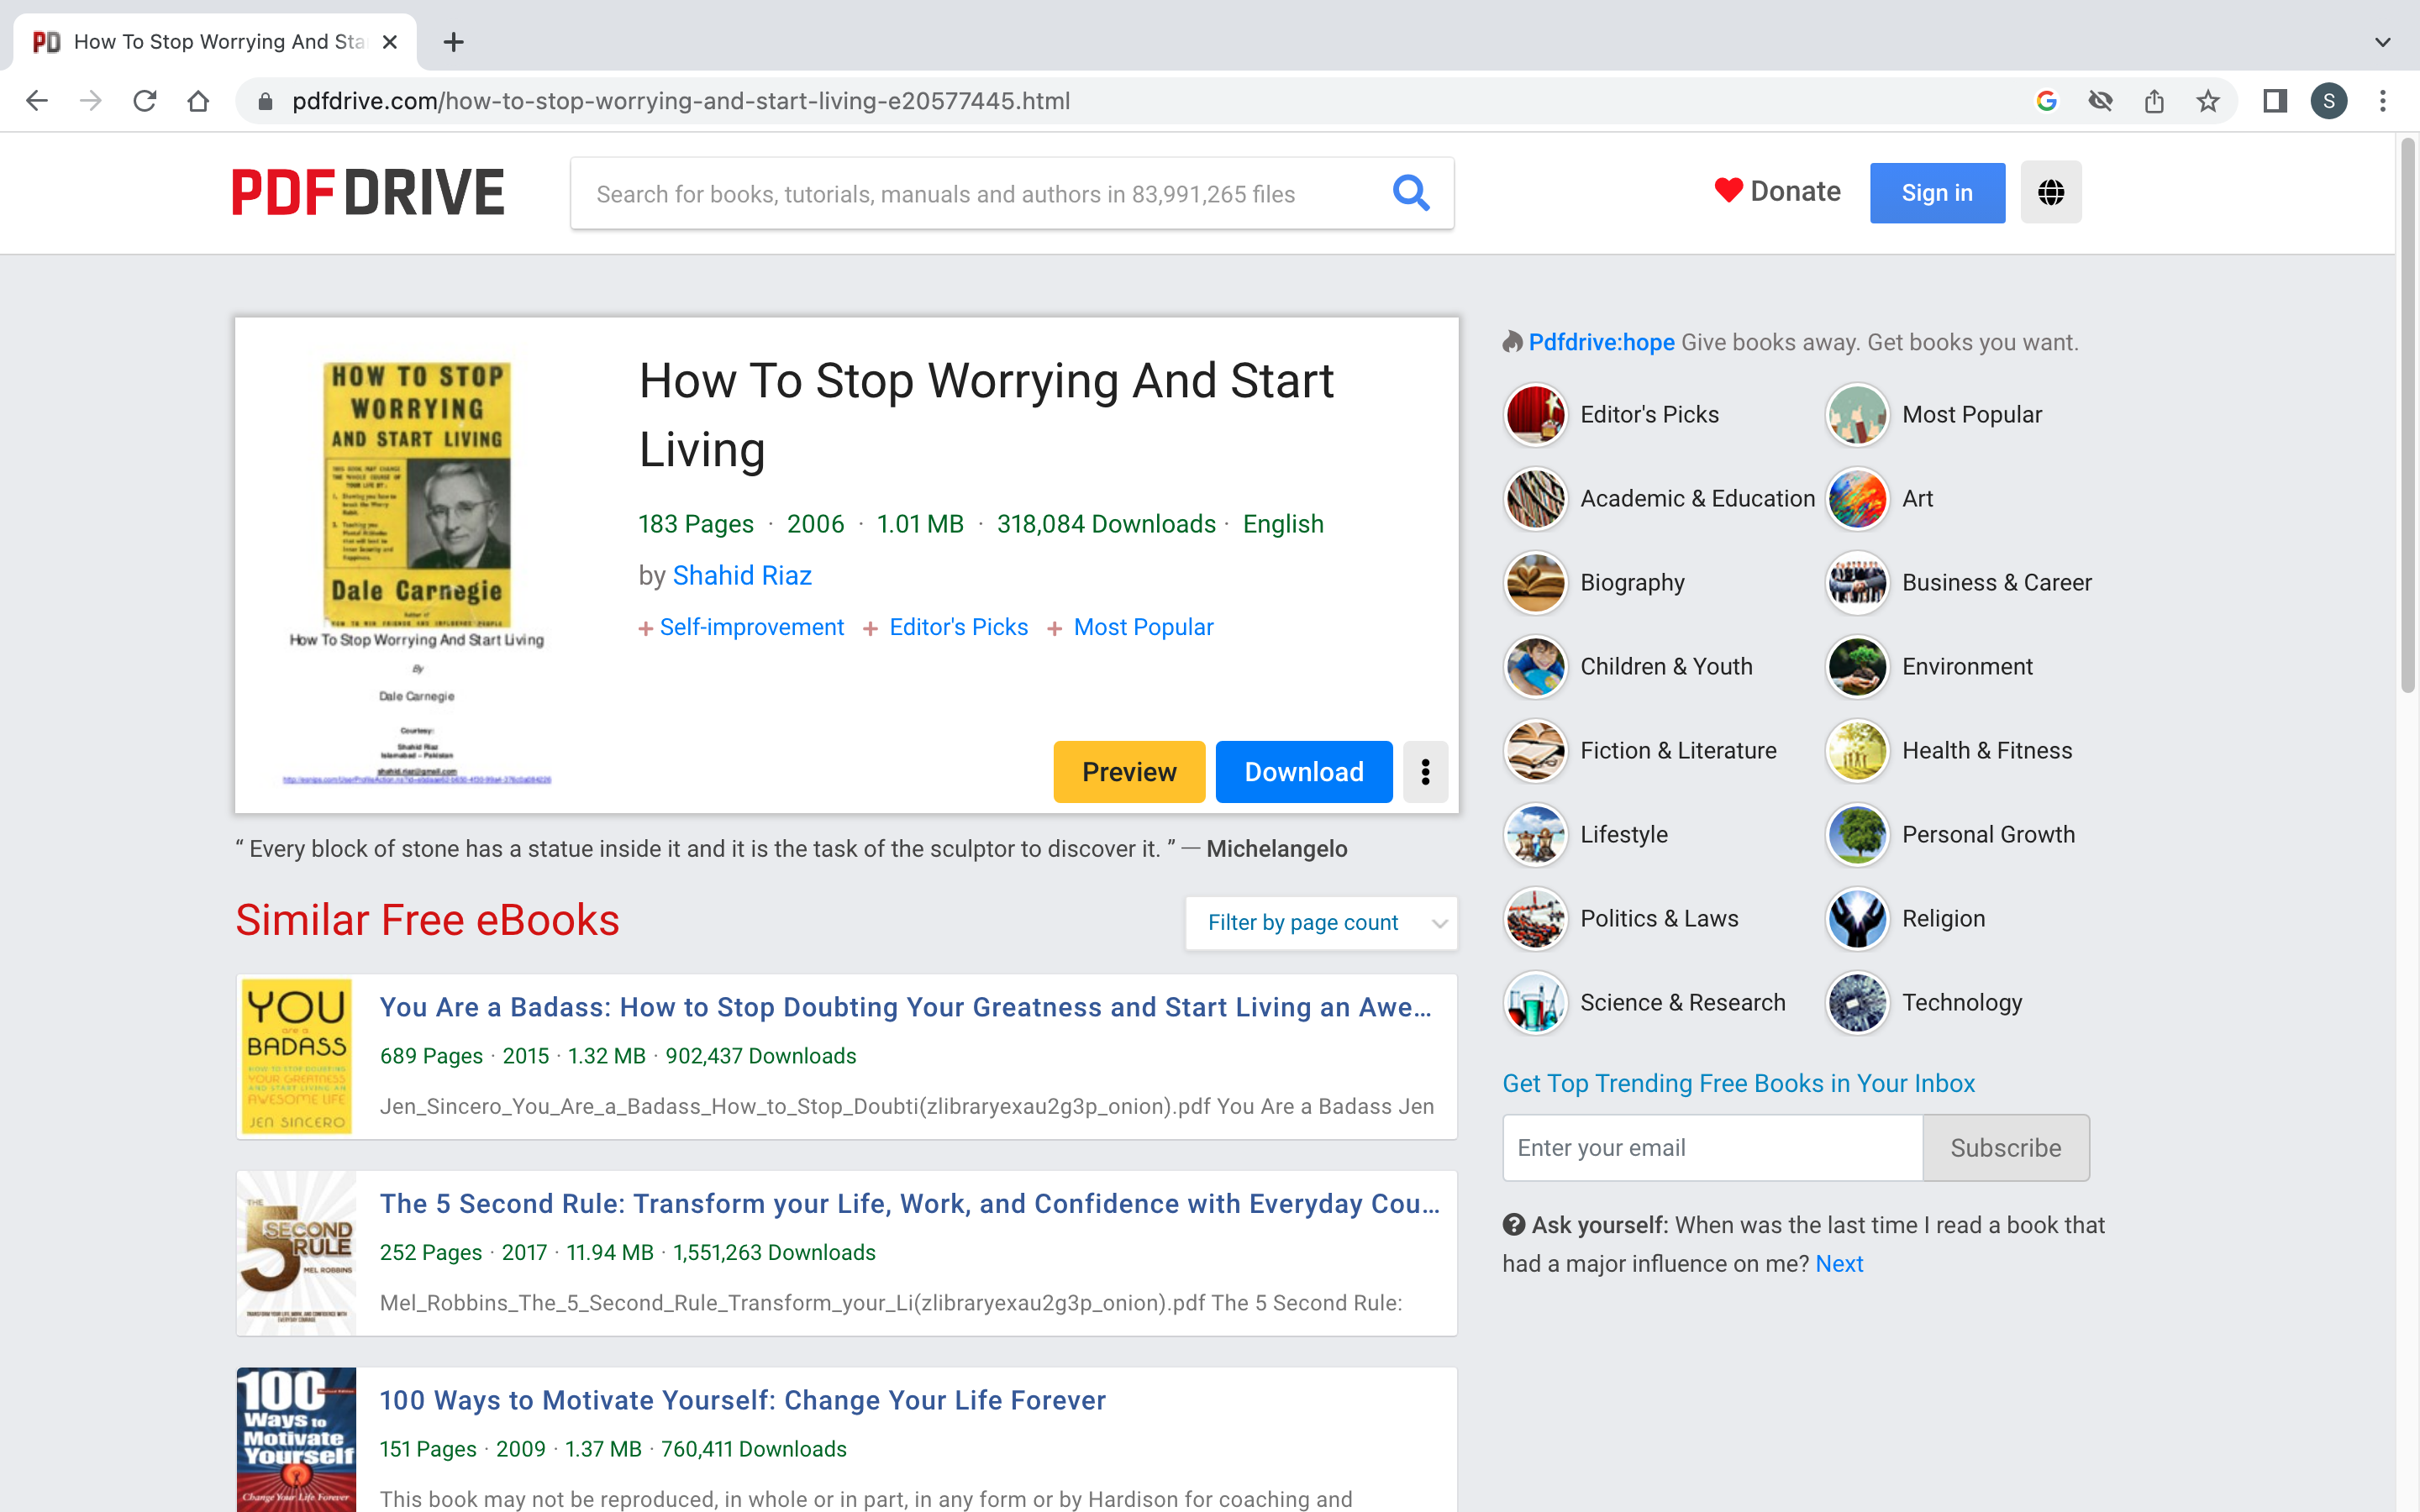Viewport: 2420px width, 1512px height.
Task: Toggle the eye-slash tracking icon
Action: pyautogui.click(x=2100, y=101)
